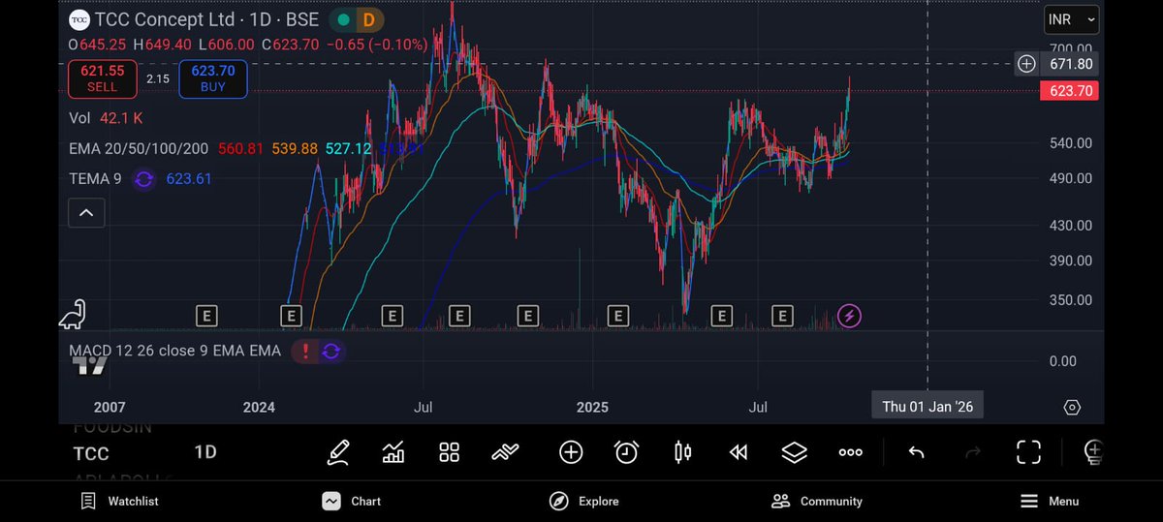Click the dinosaur icon on chart
Screen dimensions: 1163x522
click(x=74, y=314)
